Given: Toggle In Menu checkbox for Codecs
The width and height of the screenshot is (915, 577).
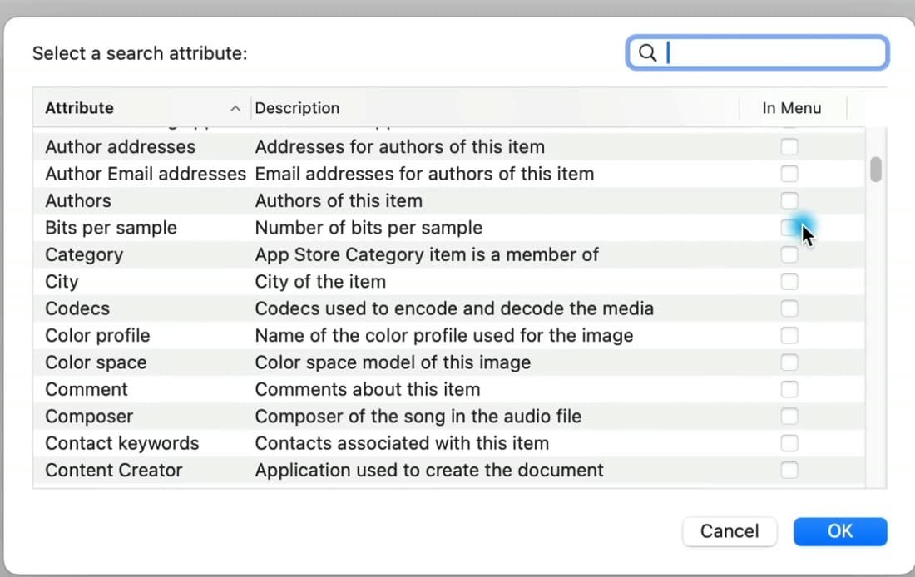Looking at the screenshot, I should pyautogui.click(x=789, y=308).
